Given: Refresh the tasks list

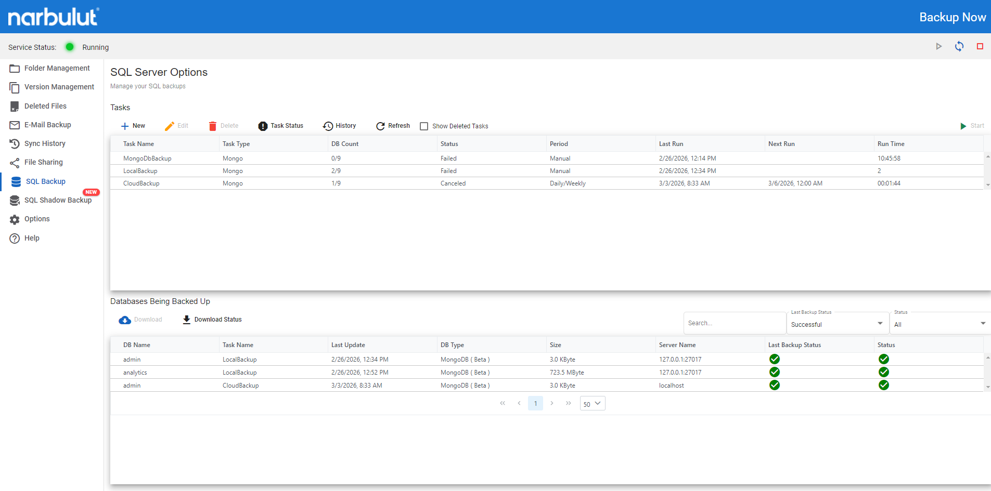Looking at the screenshot, I should (x=393, y=126).
